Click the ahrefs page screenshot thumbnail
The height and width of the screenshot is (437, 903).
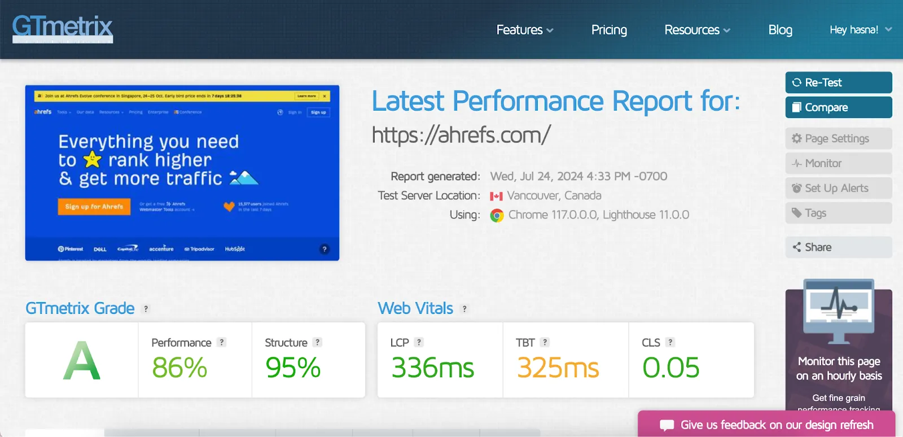click(182, 173)
